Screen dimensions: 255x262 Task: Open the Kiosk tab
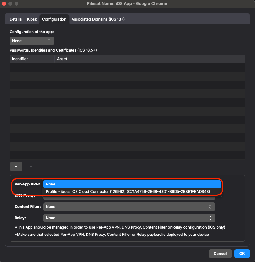point(32,19)
